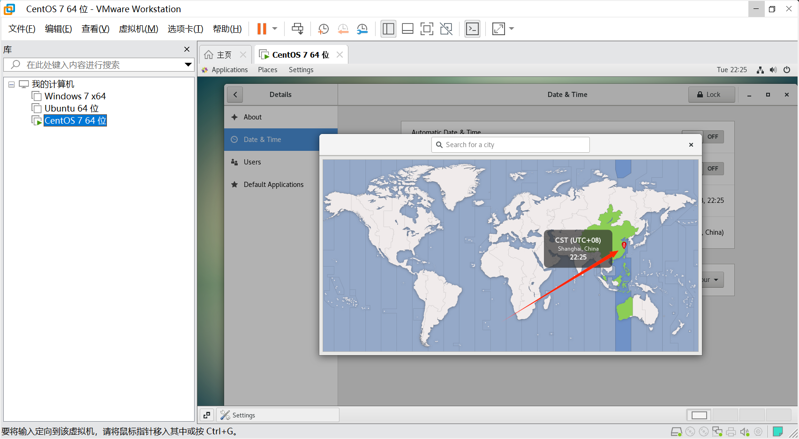
Task: Select Ubuntu 64 位 in the library
Action: click(71, 109)
